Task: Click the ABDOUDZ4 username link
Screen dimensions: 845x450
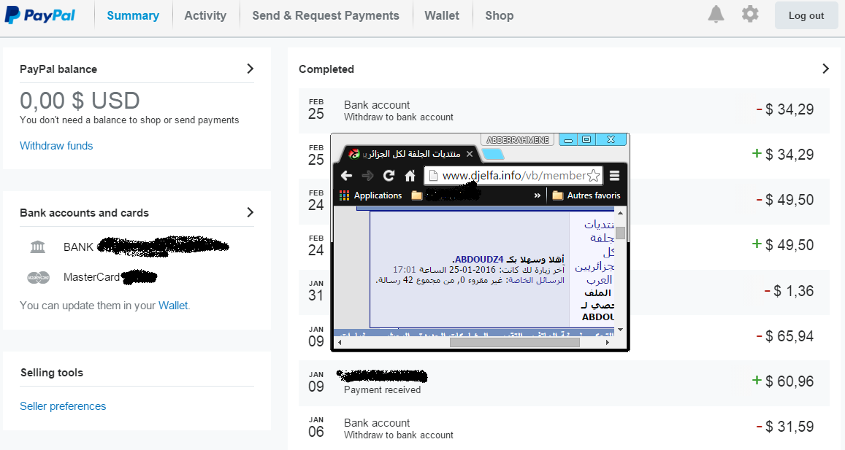Action: (478, 260)
